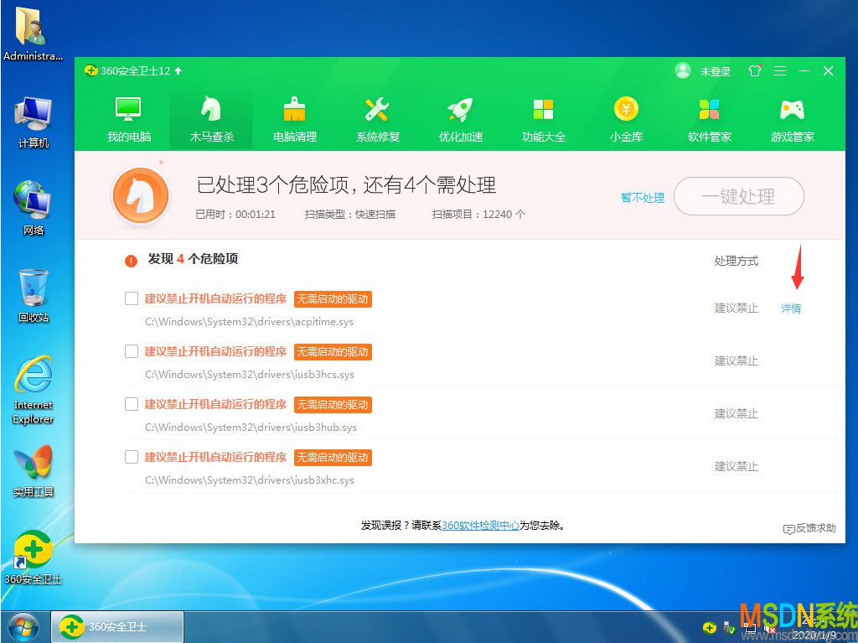This screenshot has width=858, height=643.
Task: Click the 无需启动的驱动 tag on iusb3hub.sys row
Action: click(x=333, y=405)
